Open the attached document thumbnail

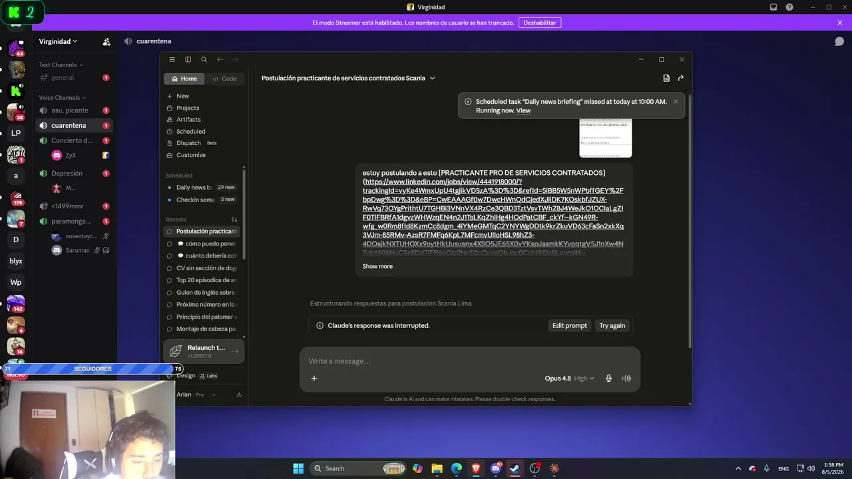pos(605,138)
